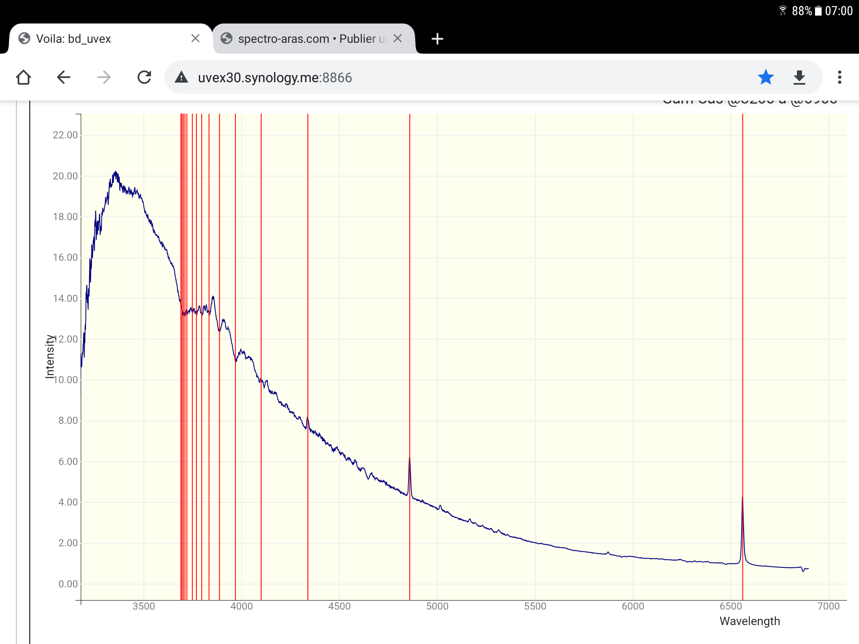Close the spectro-aras.com tab
The image size is (859, 644).
pyautogui.click(x=398, y=39)
